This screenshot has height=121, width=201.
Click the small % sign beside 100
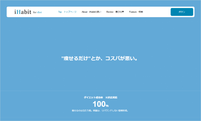coord(107,106)
